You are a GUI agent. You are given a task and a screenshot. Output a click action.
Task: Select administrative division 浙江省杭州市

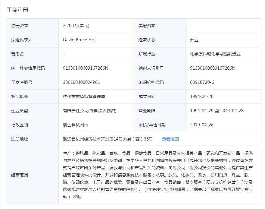point(75,125)
